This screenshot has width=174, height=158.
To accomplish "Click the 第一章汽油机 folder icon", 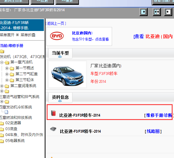I will point(7,63).
